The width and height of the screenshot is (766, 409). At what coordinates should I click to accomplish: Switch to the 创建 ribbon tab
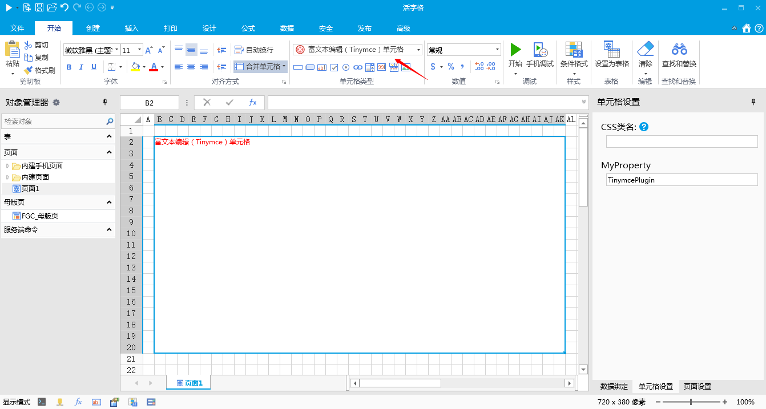93,29
